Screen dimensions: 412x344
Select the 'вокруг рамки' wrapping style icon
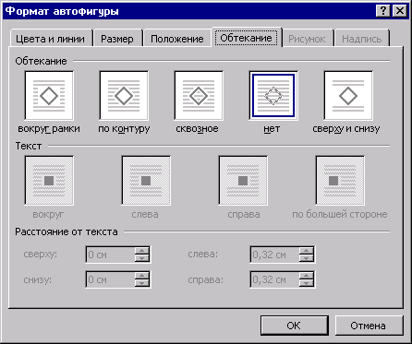pyautogui.click(x=49, y=96)
